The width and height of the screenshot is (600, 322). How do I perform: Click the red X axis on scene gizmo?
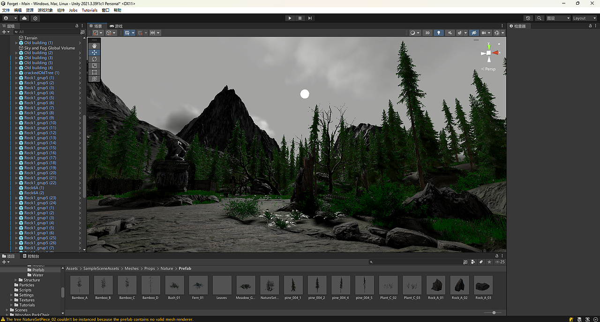(x=495, y=52)
